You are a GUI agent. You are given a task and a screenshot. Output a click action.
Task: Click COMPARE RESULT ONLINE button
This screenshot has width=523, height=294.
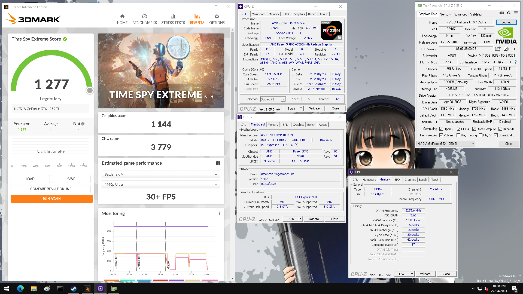click(51, 189)
